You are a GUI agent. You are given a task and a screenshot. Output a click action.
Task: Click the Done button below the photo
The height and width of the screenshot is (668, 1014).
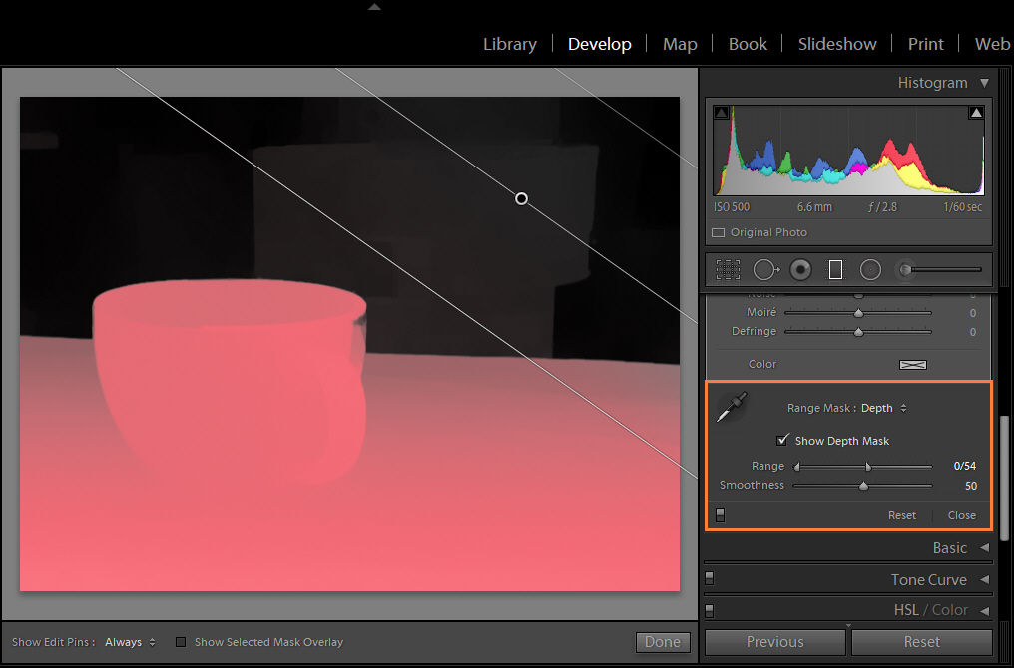click(662, 642)
